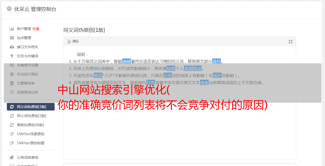Open the 充值 recharge link
This screenshot has width=325, height=166.
[36, 29]
